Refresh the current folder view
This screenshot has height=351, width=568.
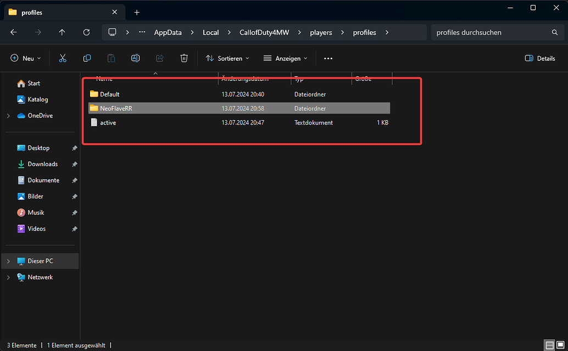click(x=86, y=32)
